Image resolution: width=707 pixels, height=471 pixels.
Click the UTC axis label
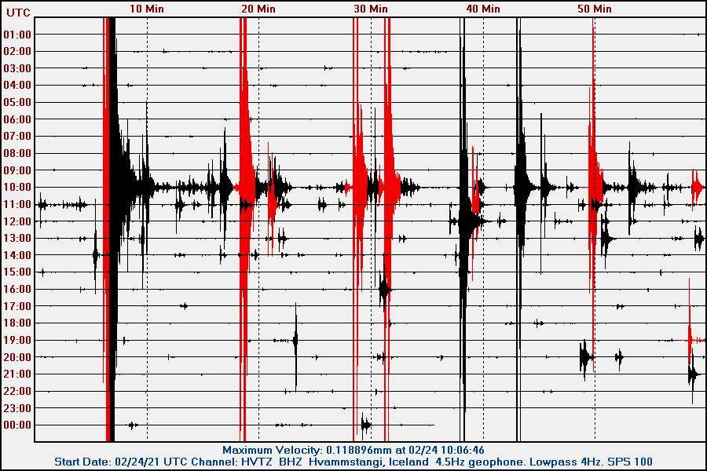17,13
